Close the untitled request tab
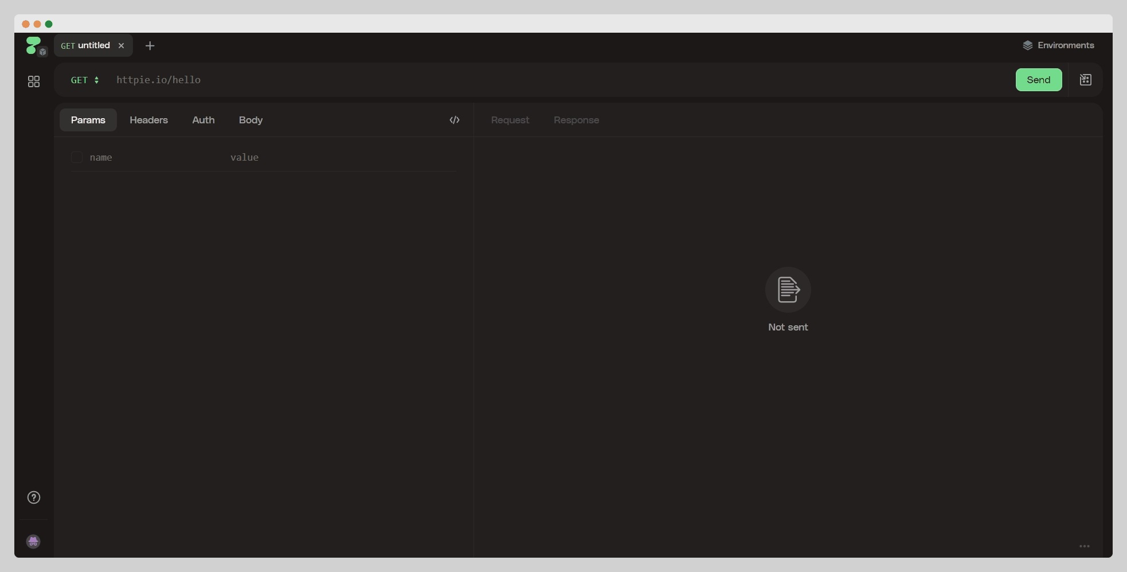 pyautogui.click(x=121, y=46)
